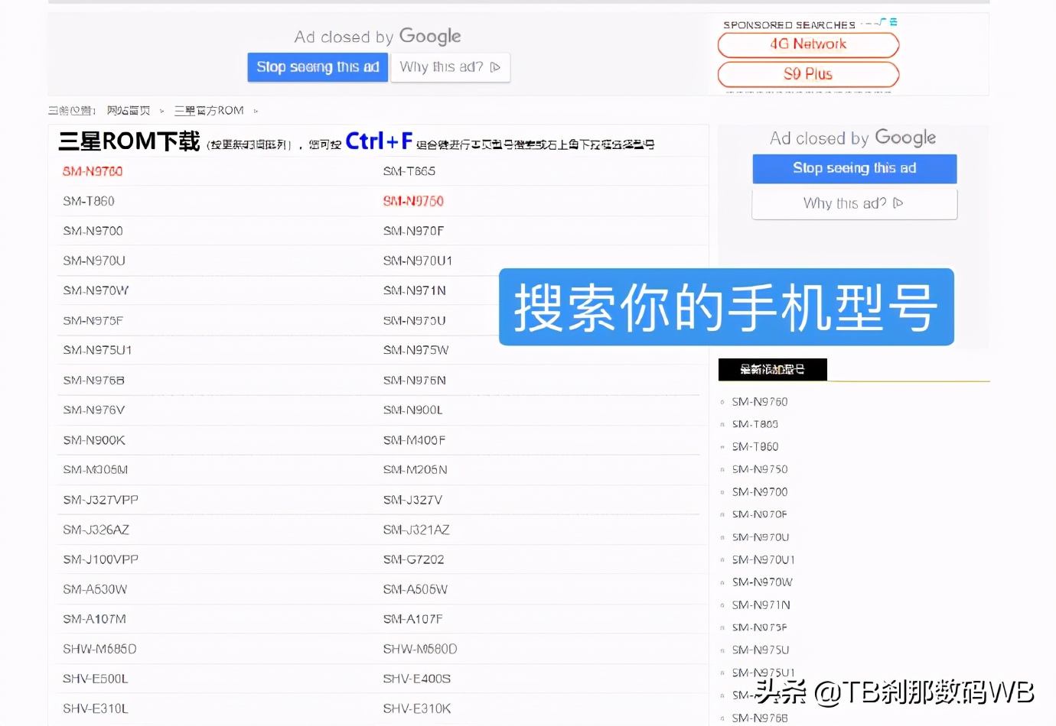Search the 4G Network sponsored query
The width and height of the screenshot is (1056, 726).
tap(807, 44)
